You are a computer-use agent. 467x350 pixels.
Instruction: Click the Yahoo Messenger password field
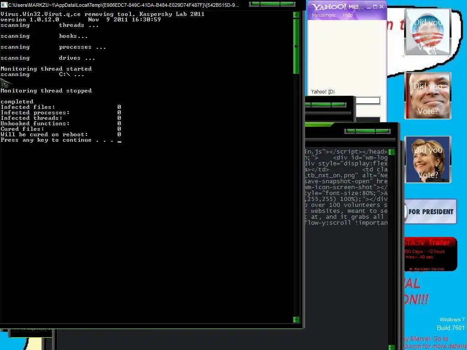pyautogui.click(x=368, y=119)
